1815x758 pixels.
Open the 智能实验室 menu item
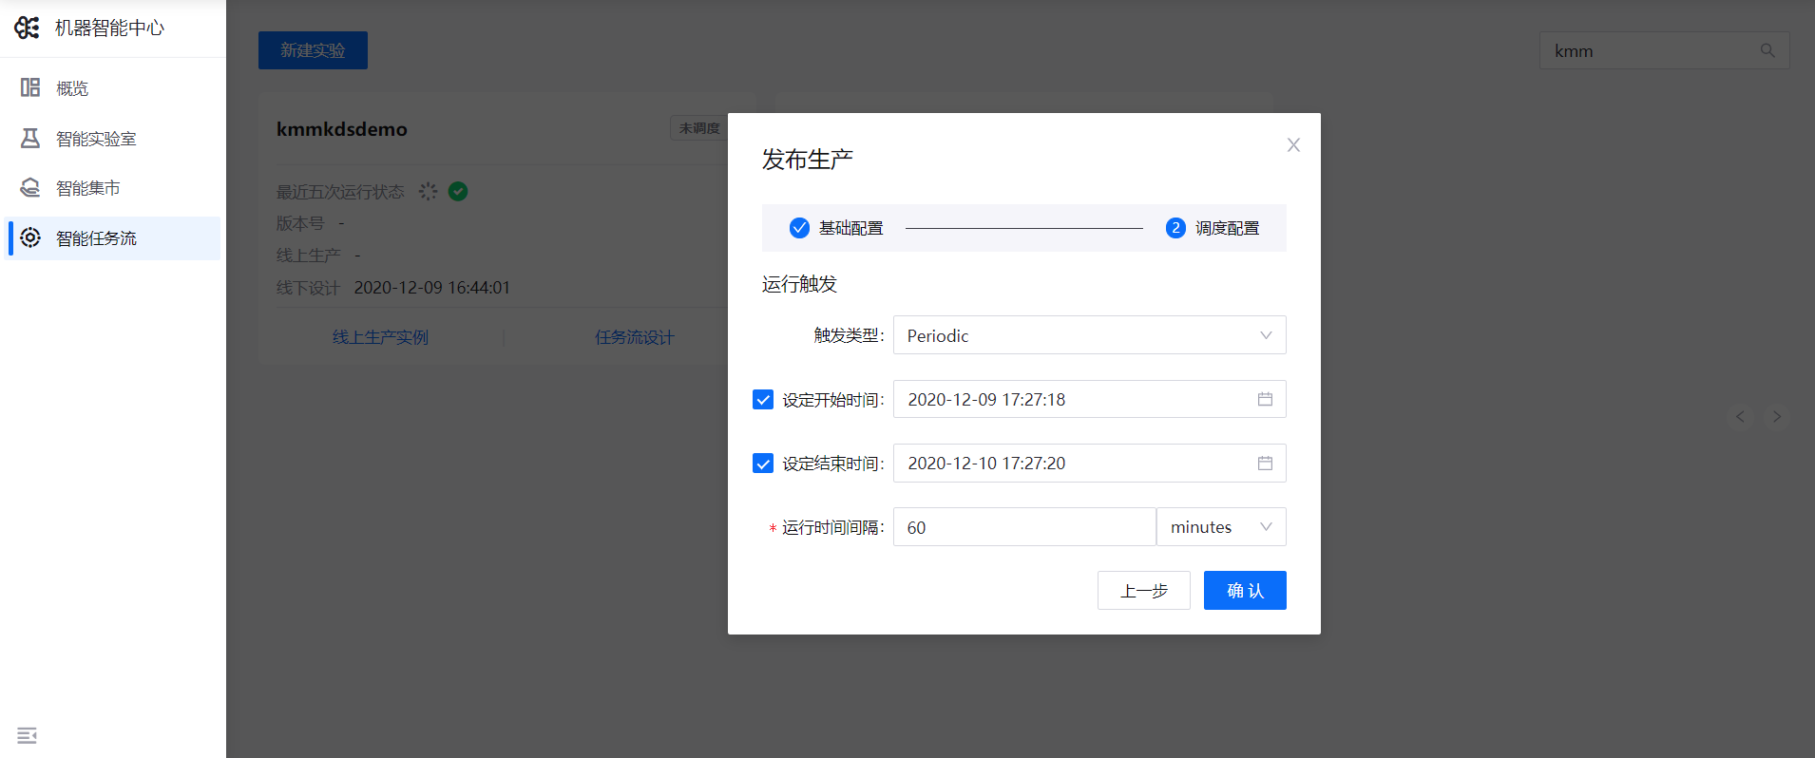(x=113, y=139)
